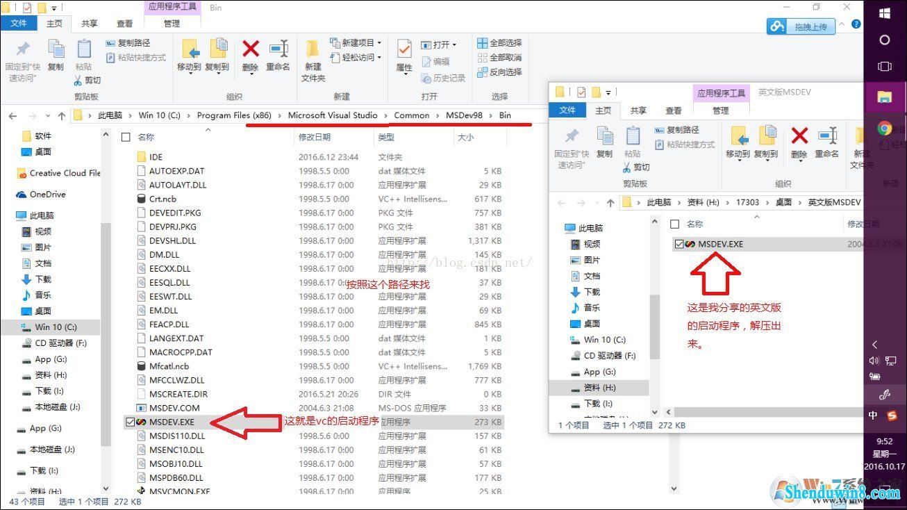Click Rename (重命名) in main window ribbon
Viewport: 907px width, 510px height.
tap(278, 56)
